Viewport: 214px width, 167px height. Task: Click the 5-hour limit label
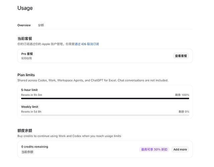tap(29, 90)
